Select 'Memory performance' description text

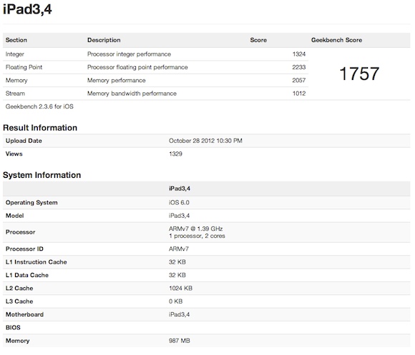(117, 81)
